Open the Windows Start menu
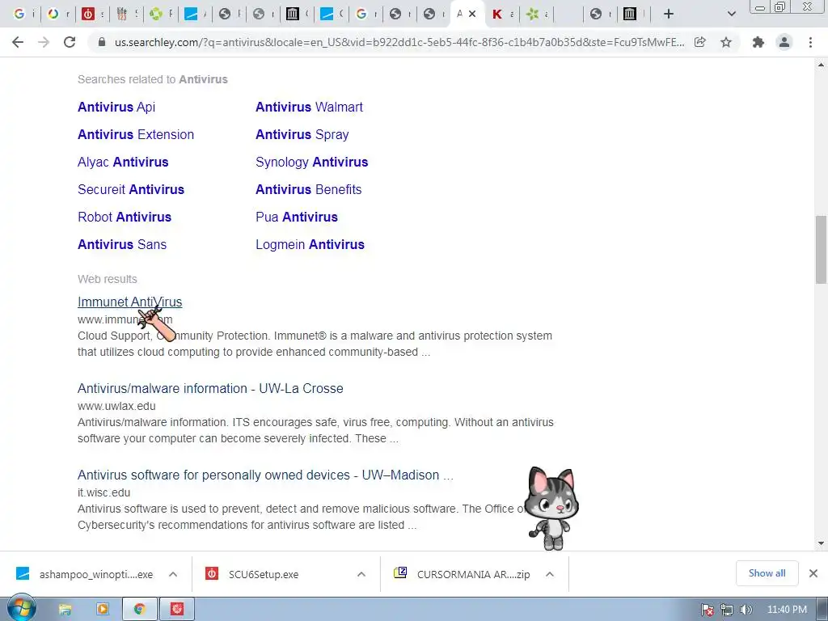 [22, 608]
